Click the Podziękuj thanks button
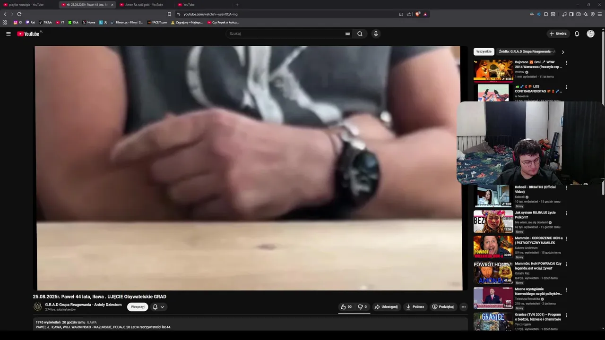The image size is (605, 340). point(443,307)
